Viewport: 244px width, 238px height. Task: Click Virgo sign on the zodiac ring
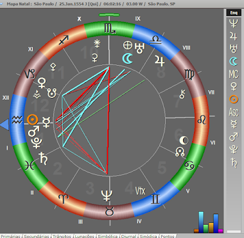[190, 75]
